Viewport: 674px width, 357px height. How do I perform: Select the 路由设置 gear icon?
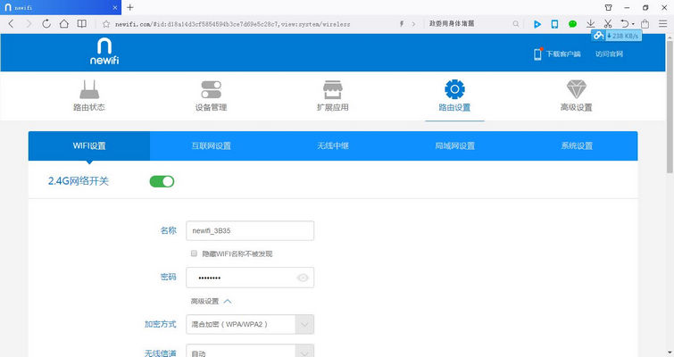coord(454,89)
